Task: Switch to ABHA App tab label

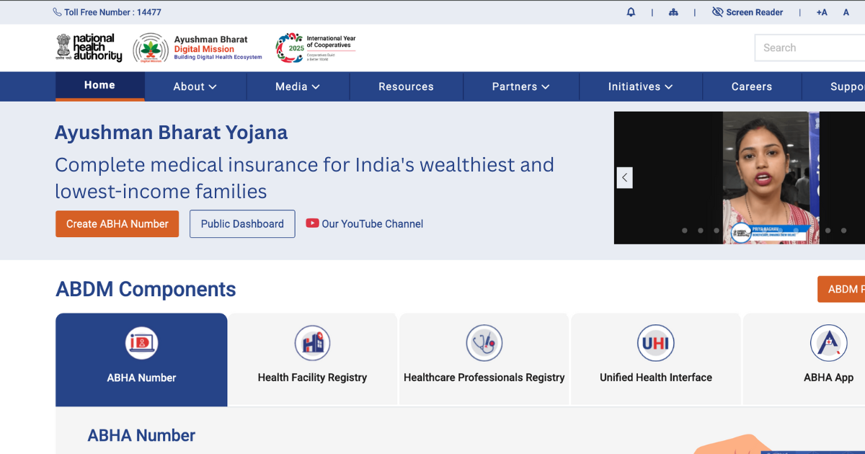Action: pos(828,378)
